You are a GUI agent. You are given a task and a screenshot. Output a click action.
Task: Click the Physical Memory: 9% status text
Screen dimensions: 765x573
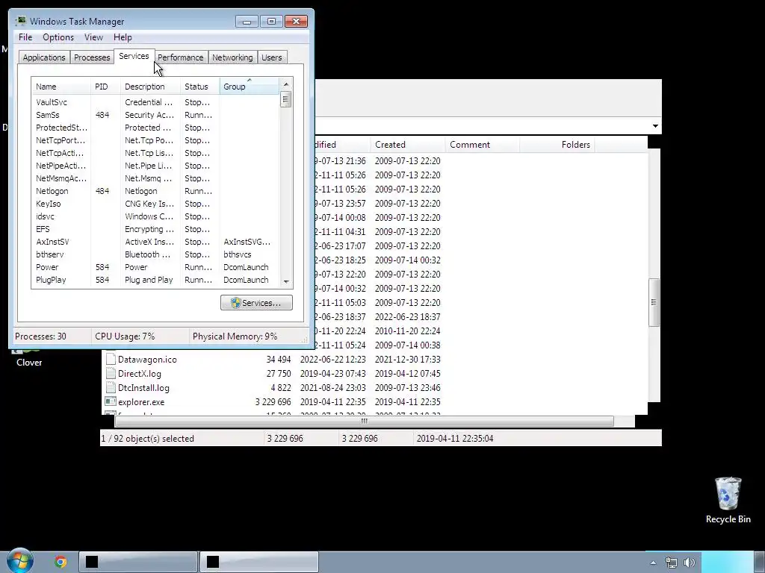(x=235, y=336)
